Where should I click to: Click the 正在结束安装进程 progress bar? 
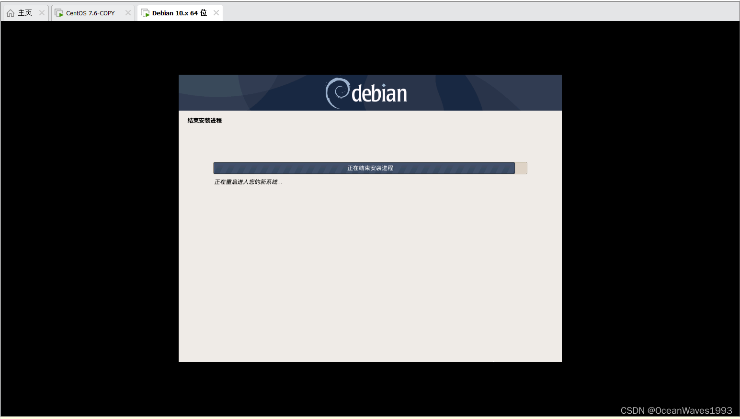pos(370,168)
